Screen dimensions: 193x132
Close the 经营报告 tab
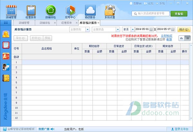pos(77,23)
